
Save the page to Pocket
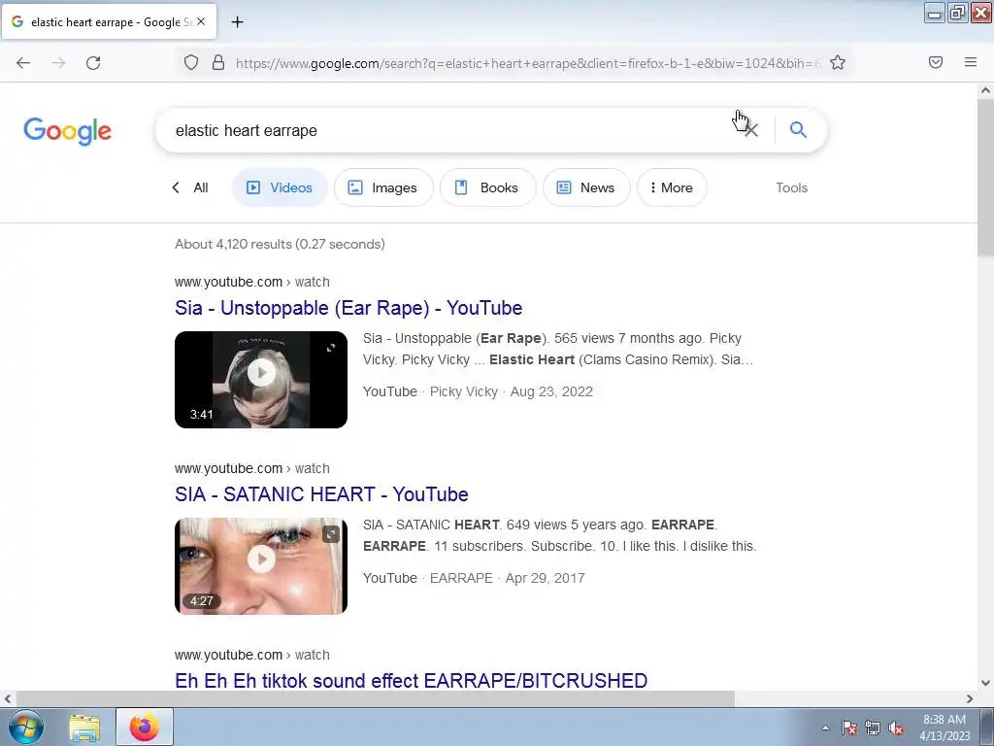[936, 62]
